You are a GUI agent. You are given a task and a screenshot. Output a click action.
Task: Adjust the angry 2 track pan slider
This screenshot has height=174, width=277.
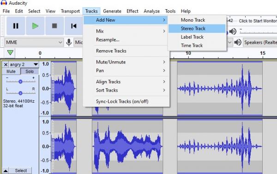pos(20,93)
